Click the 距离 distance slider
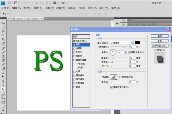The width and height of the screenshot is (172, 114). click(119, 58)
